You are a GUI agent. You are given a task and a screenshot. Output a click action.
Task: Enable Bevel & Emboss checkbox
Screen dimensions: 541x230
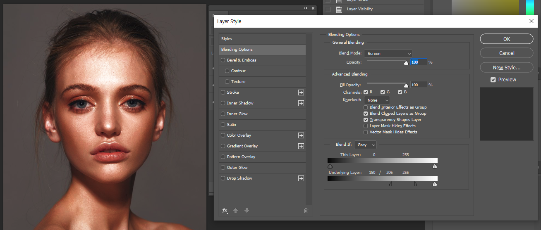pos(223,60)
